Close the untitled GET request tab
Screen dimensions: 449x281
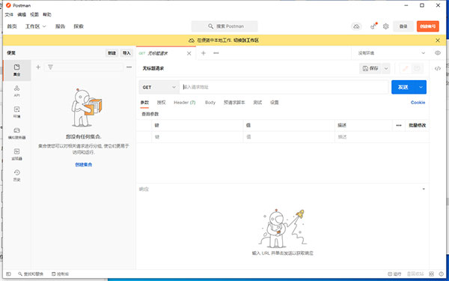click(189, 53)
